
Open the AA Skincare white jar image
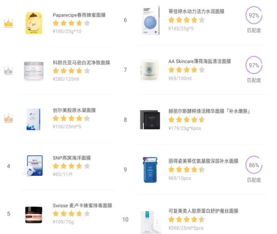point(150,70)
